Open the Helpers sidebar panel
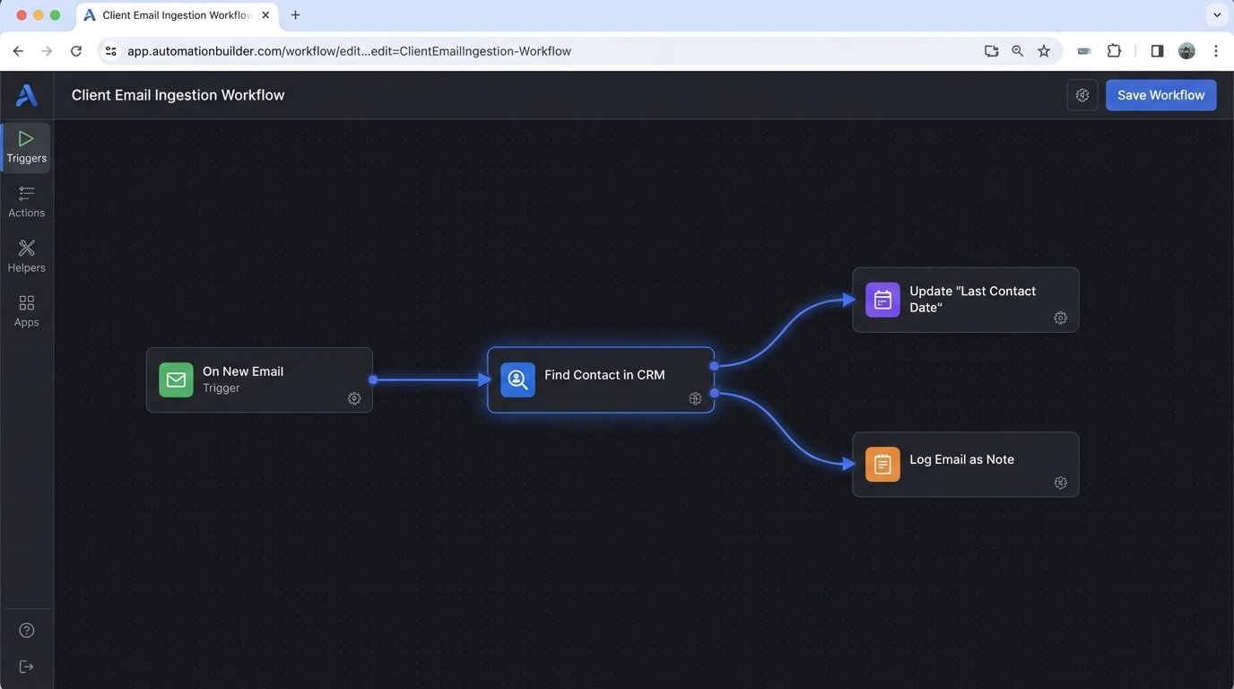1234x689 pixels. coord(26,256)
